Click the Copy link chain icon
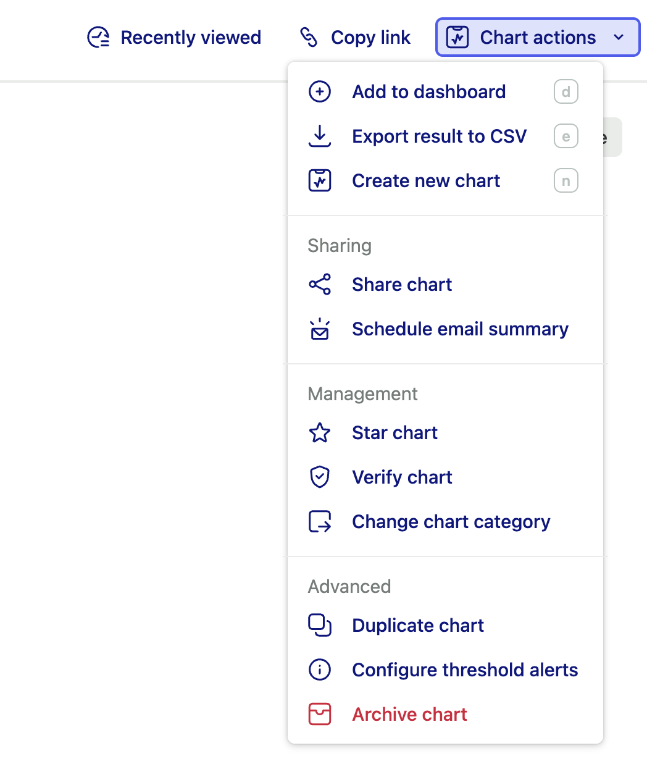Viewport: 647px width, 777px height. (309, 38)
